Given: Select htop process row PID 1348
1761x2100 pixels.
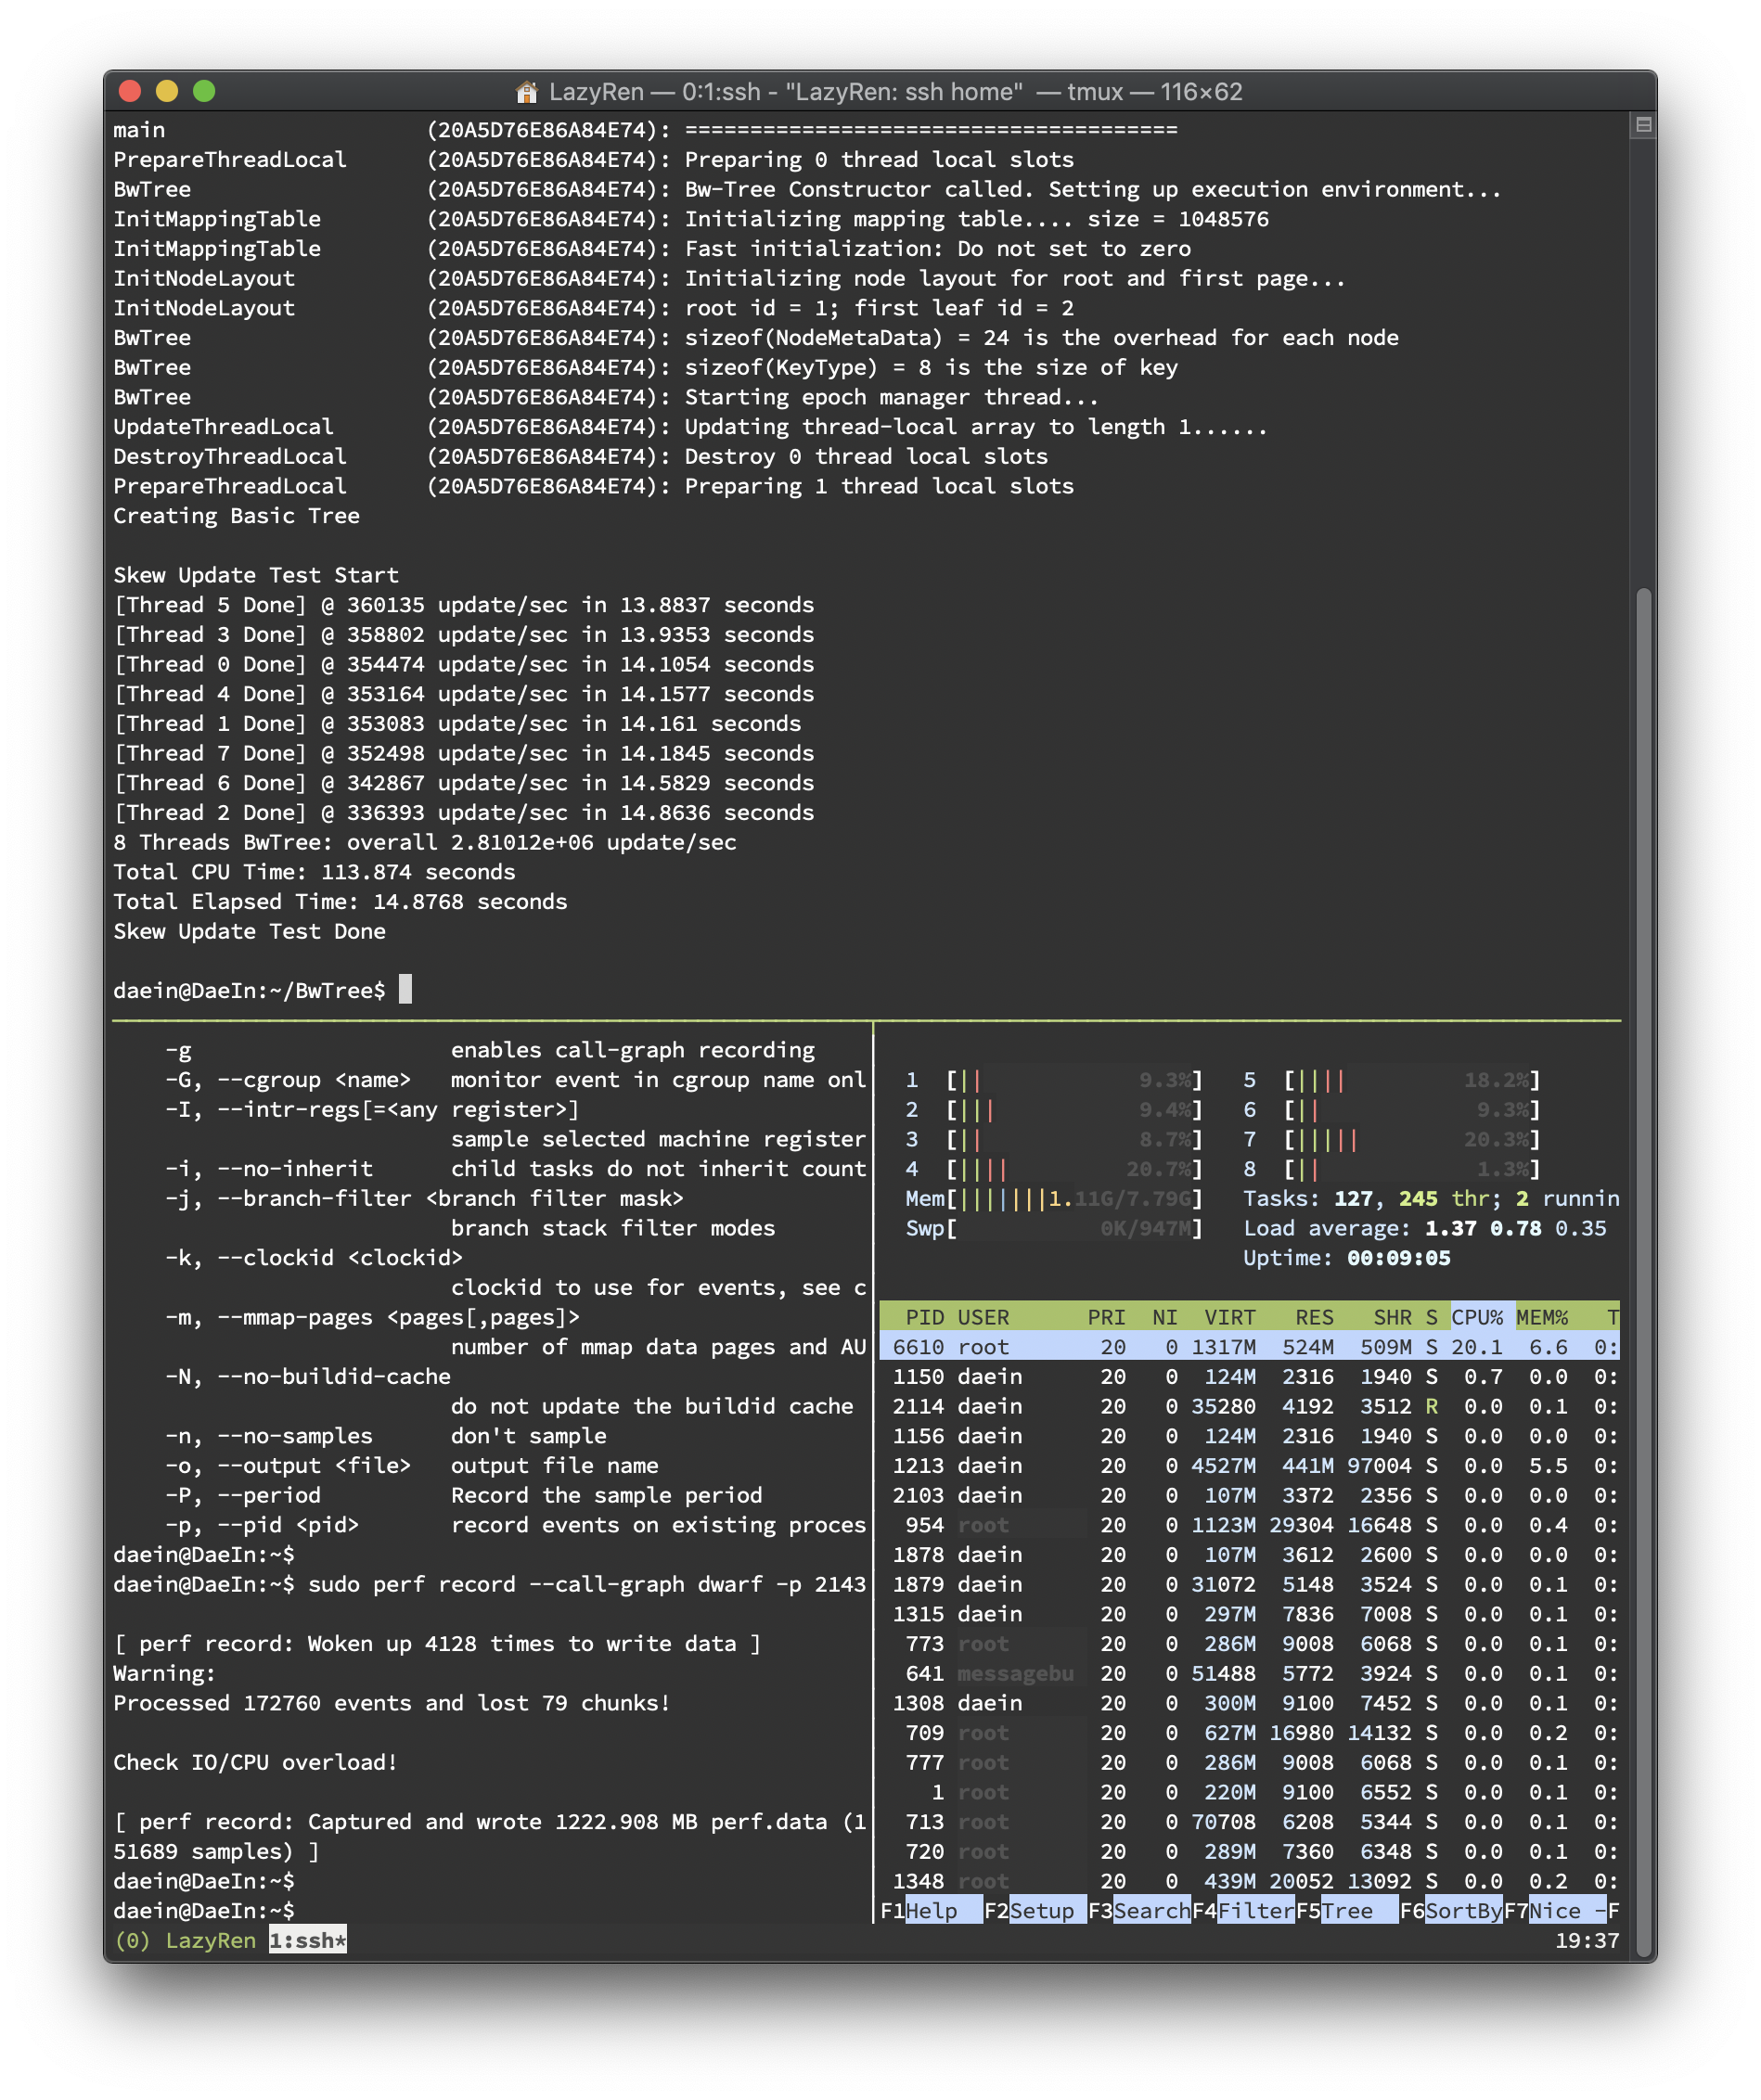Looking at the screenshot, I should (1249, 1881).
